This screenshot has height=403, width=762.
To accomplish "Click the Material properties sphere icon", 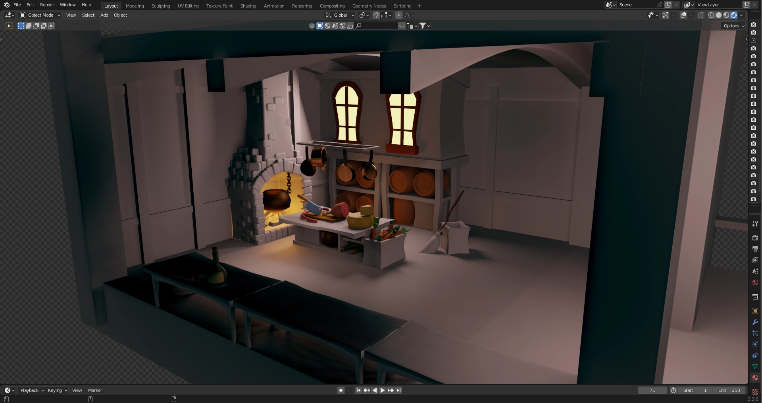I will tap(755, 378).
